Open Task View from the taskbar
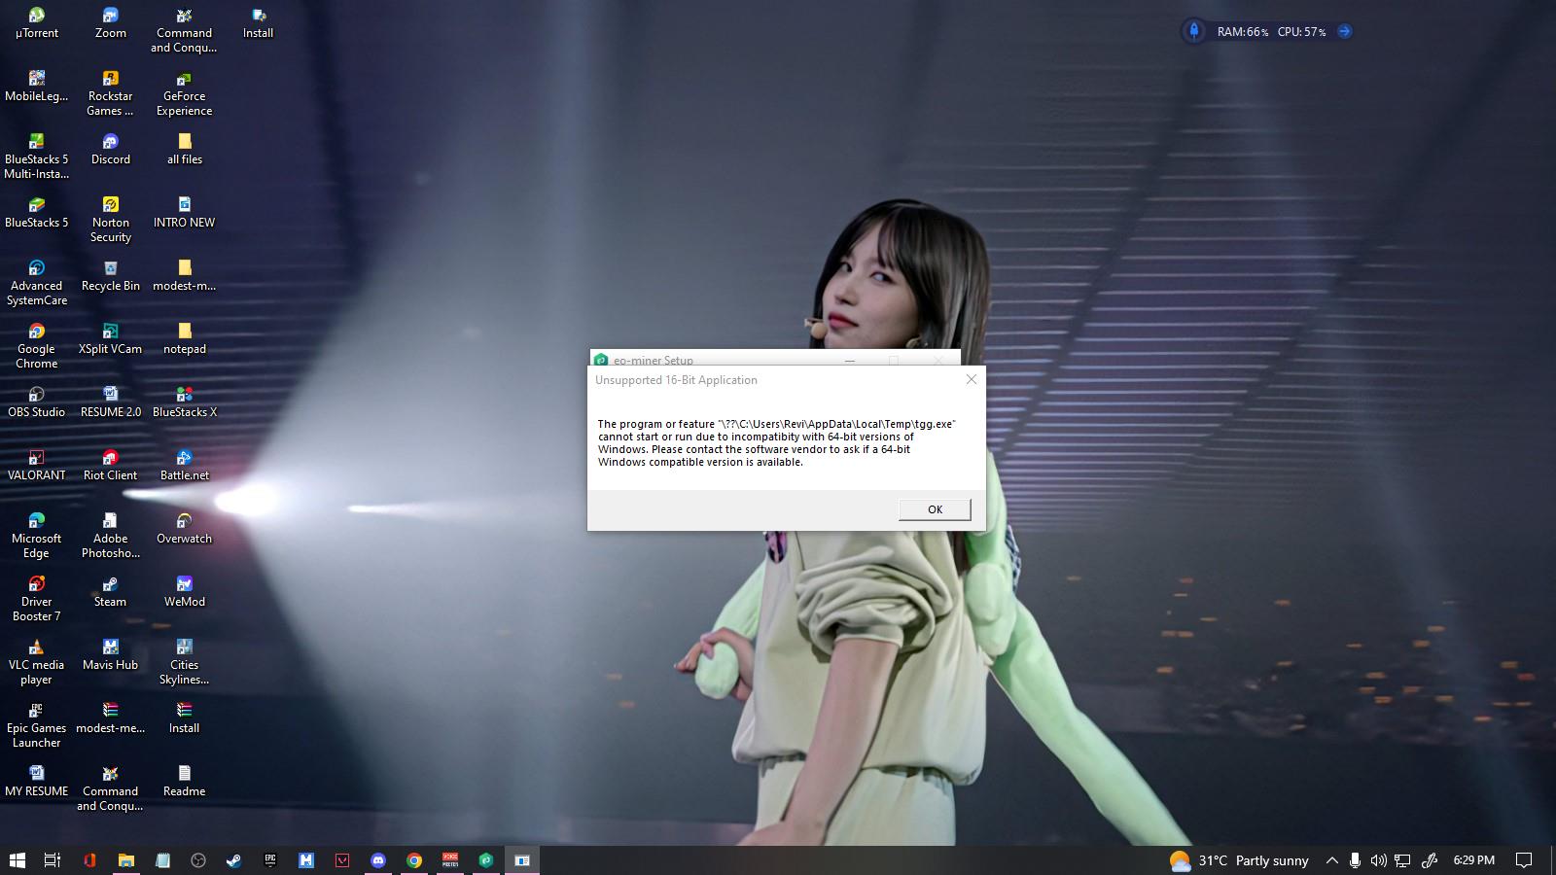Screen dimensions: 1556x875 pos(53,860)
